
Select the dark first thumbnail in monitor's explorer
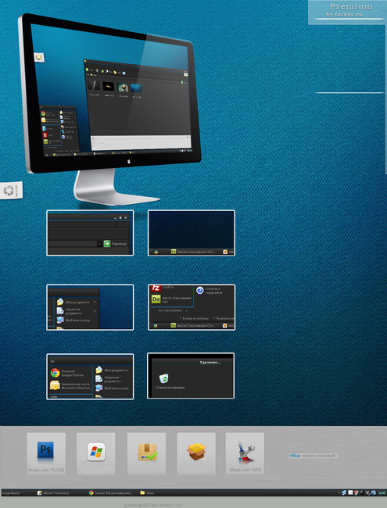coord(95,85)
